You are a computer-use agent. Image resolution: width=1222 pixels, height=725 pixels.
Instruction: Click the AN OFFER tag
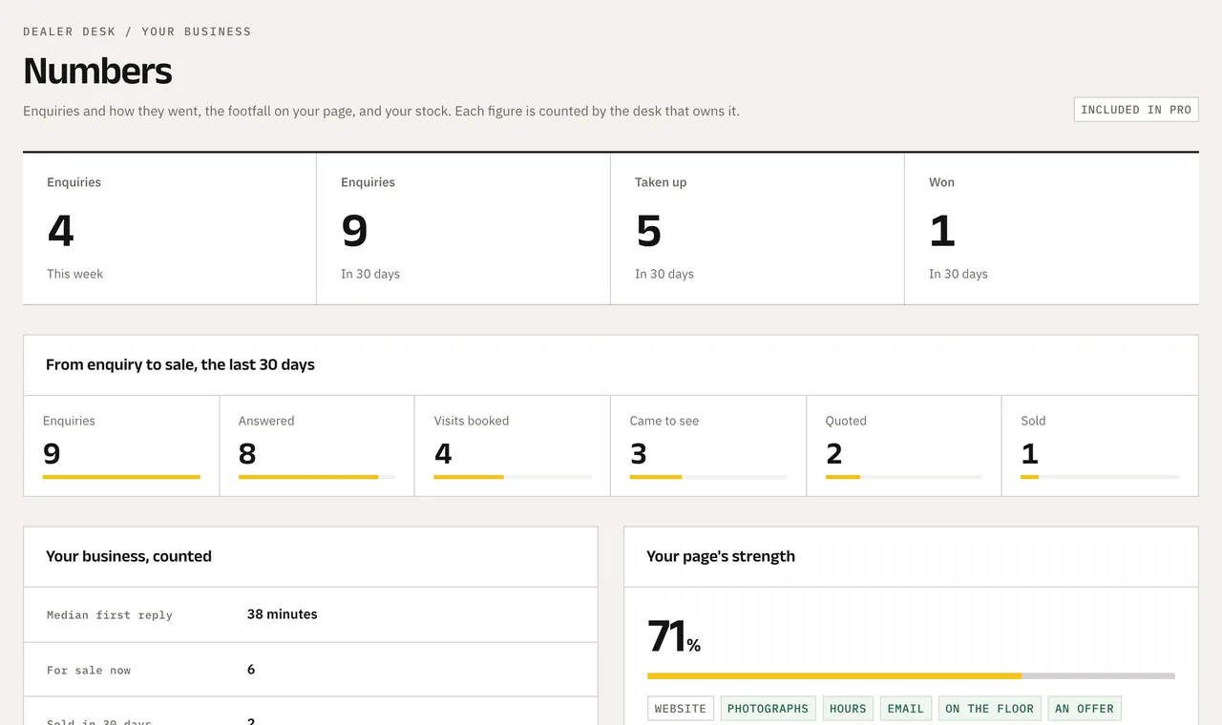click(x=1085, y=709)
